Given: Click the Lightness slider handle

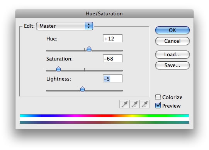Looking at the screenshot, I should pyautogui.click(x=83, y=89).
